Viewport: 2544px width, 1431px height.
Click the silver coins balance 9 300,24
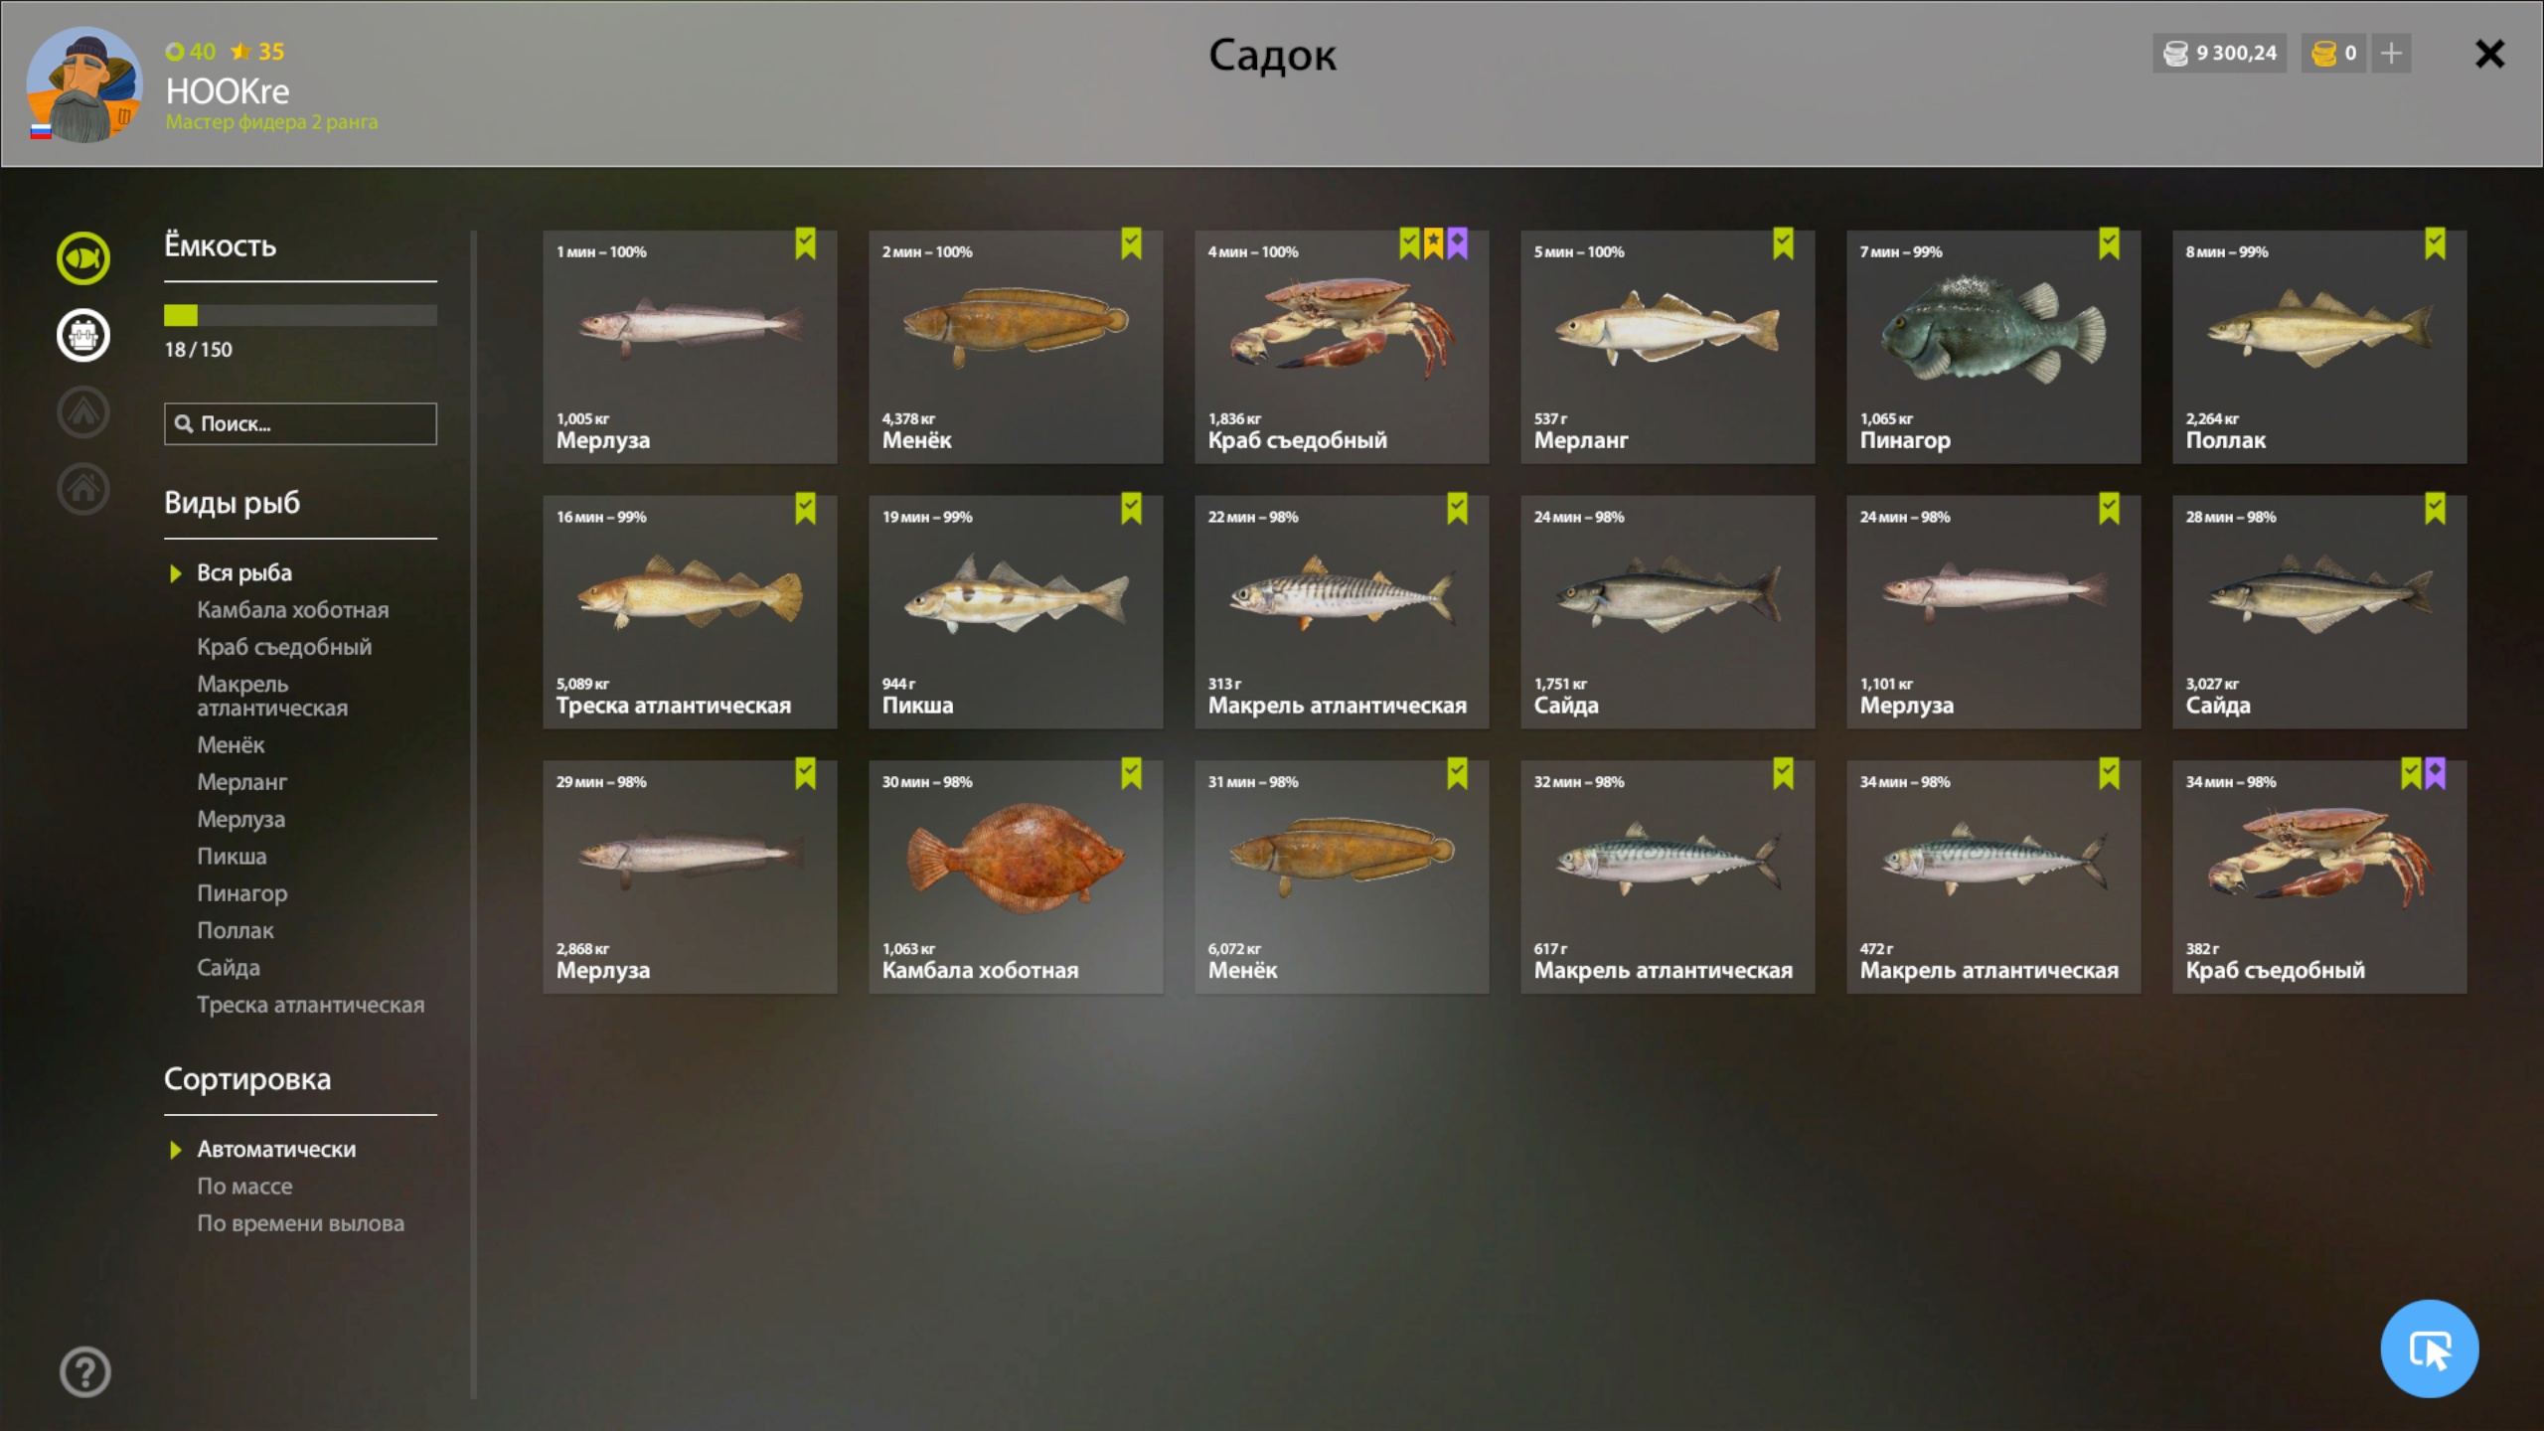click(2220, 53)
